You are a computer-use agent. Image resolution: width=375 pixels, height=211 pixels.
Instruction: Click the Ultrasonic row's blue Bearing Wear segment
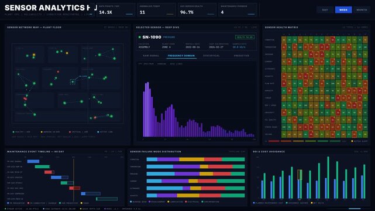point(164,188)
